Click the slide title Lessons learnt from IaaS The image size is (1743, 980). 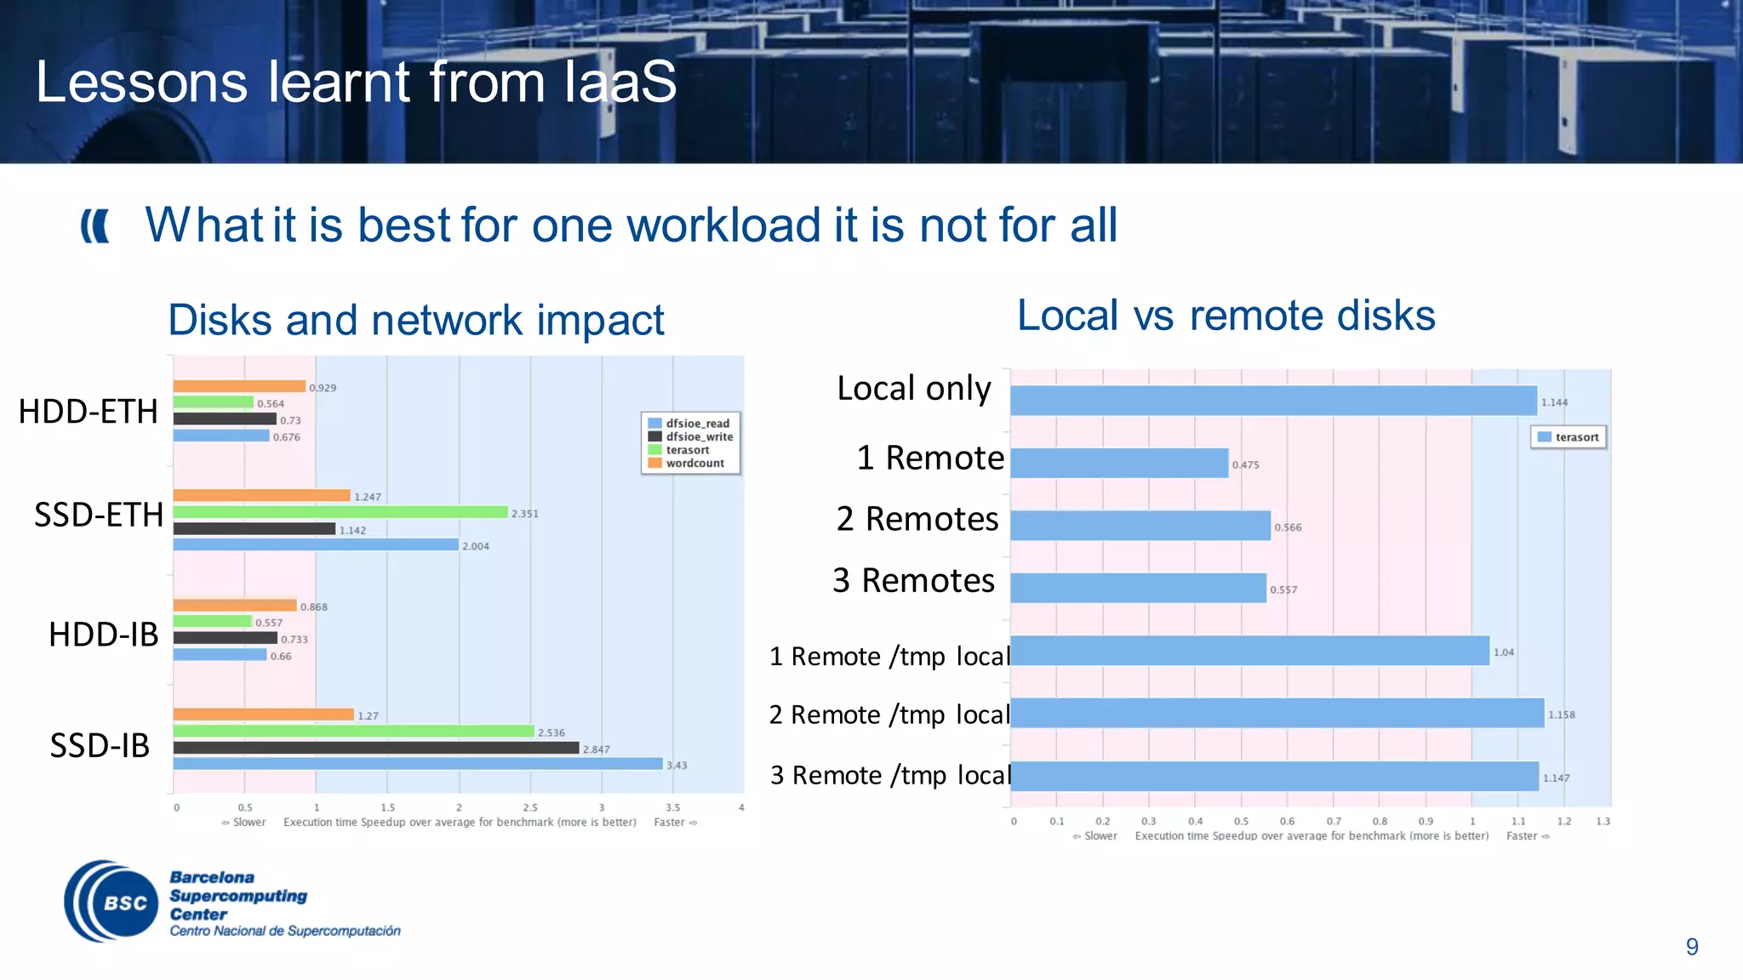pos(356,83)
